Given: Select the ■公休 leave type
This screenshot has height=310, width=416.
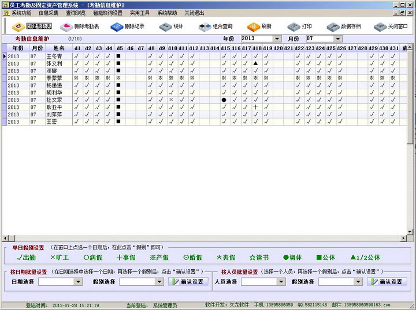Looking at the screenshot, I should tap(325, 258).
